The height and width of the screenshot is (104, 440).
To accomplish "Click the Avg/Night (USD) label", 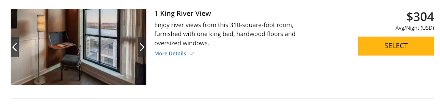I will click(x=415, y=28).
